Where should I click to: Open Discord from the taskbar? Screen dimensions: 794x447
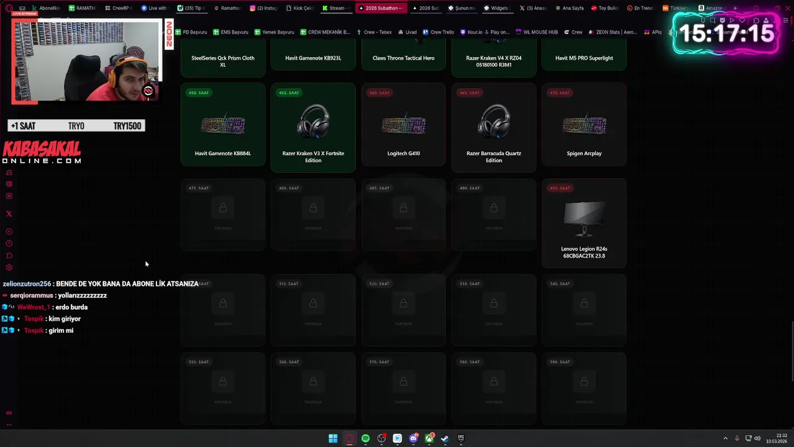(414, 438)
